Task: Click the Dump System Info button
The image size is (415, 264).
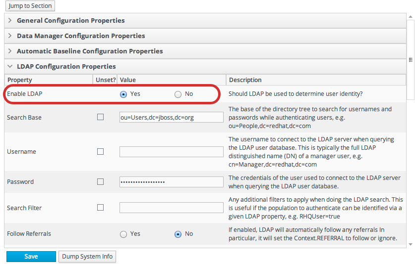Action: tap(87, 257)
